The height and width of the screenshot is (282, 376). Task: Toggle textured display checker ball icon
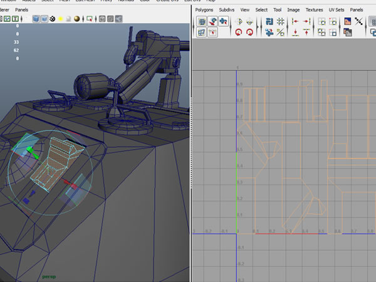(53, 19)
